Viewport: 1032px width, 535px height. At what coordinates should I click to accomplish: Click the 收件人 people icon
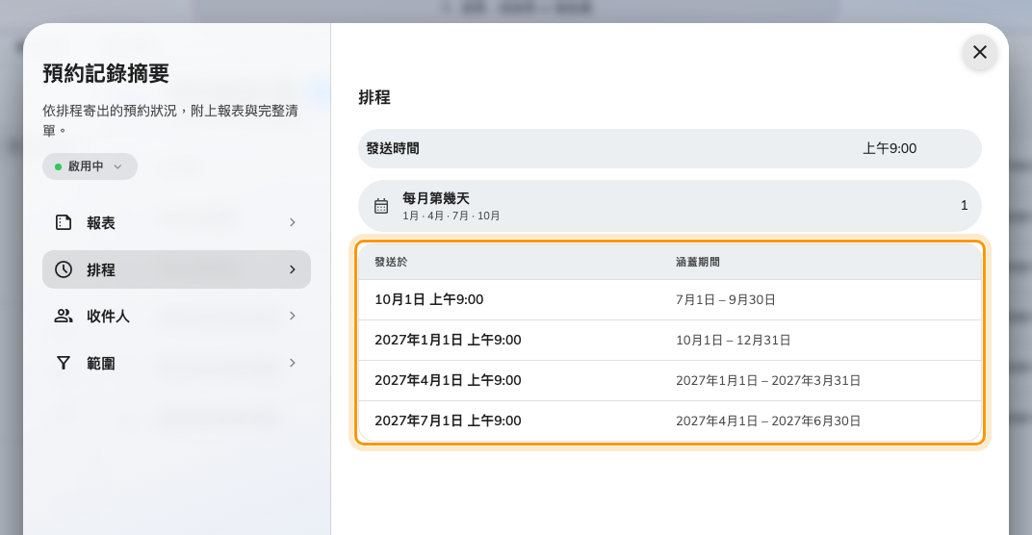[64, 316]
